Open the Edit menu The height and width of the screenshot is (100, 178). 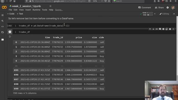tap(16, 10)
